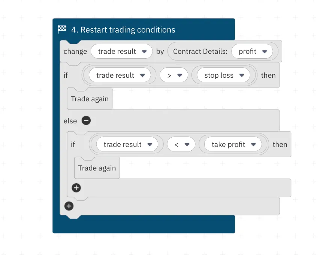This screenshot has height=255, width=329.
Task: Open the trade result dropdown in the nested if
Action: 151,144
